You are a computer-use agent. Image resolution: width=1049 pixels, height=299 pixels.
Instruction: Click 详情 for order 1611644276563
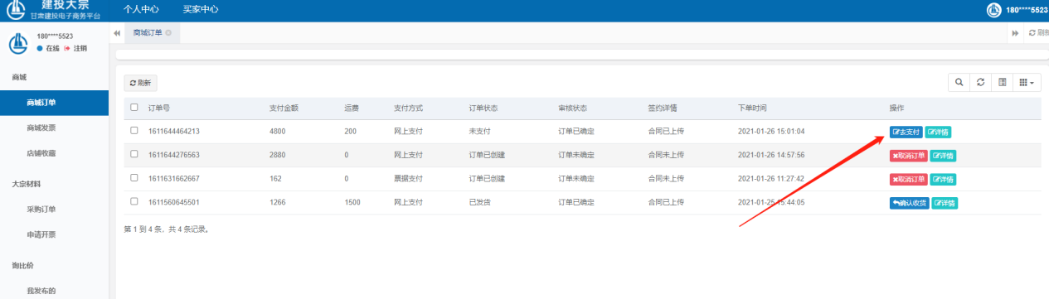tap(942, 156)
